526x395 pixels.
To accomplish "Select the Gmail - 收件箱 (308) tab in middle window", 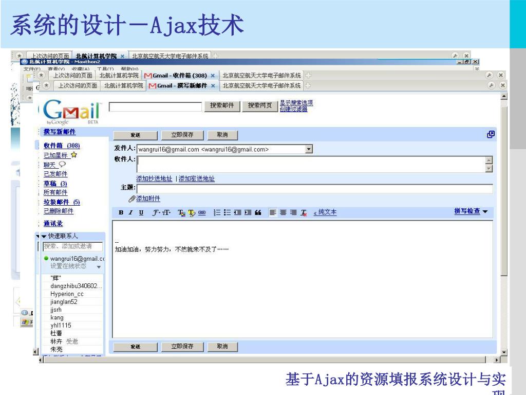I will [180, 75].
